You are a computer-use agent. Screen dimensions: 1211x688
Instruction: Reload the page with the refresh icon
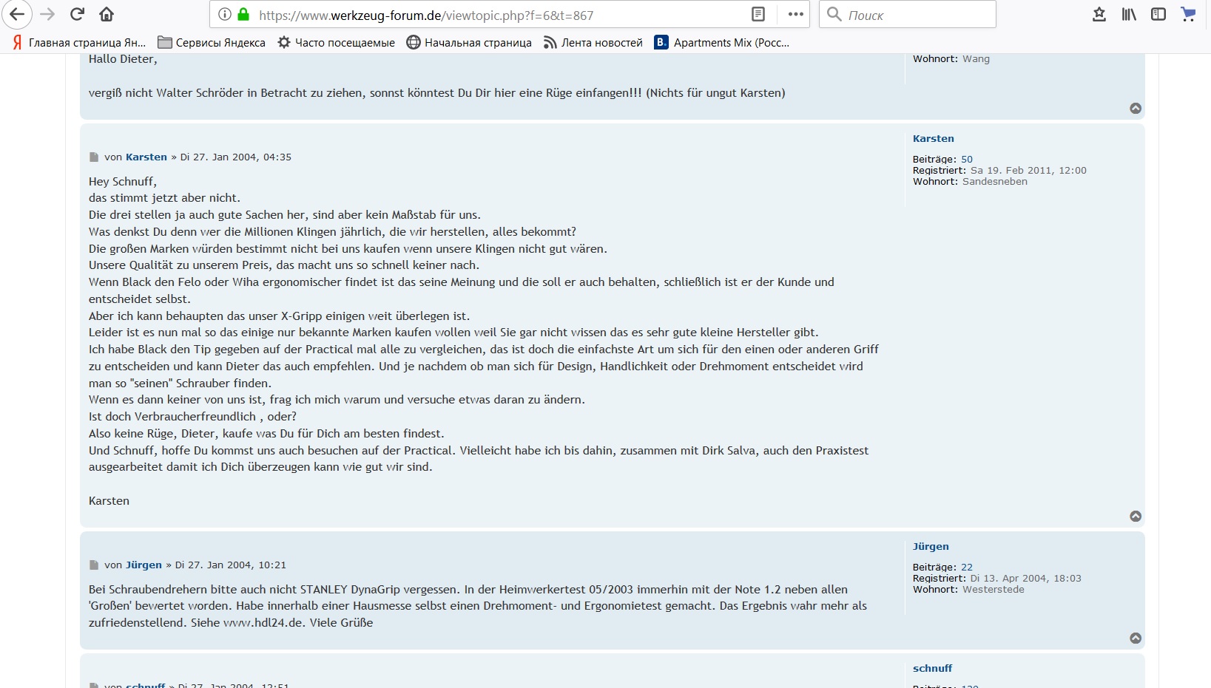click(77, 14)
